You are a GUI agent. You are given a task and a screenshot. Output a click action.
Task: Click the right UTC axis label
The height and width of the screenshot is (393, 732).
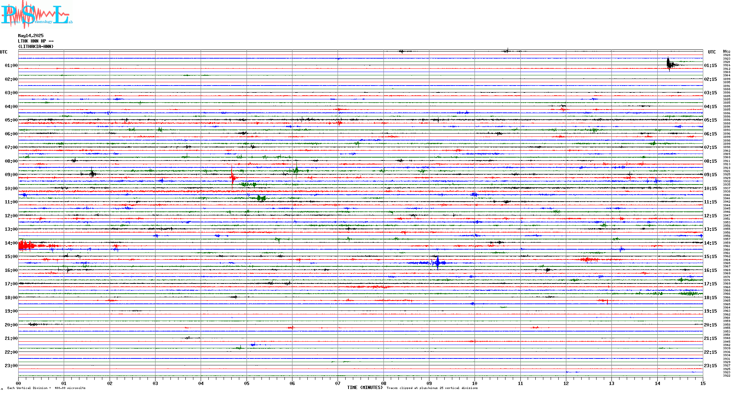[712, 52]
